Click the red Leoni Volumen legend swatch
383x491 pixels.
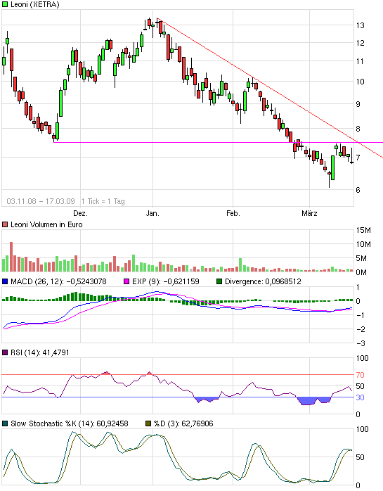pyautogui.click(x=5, y=224)
